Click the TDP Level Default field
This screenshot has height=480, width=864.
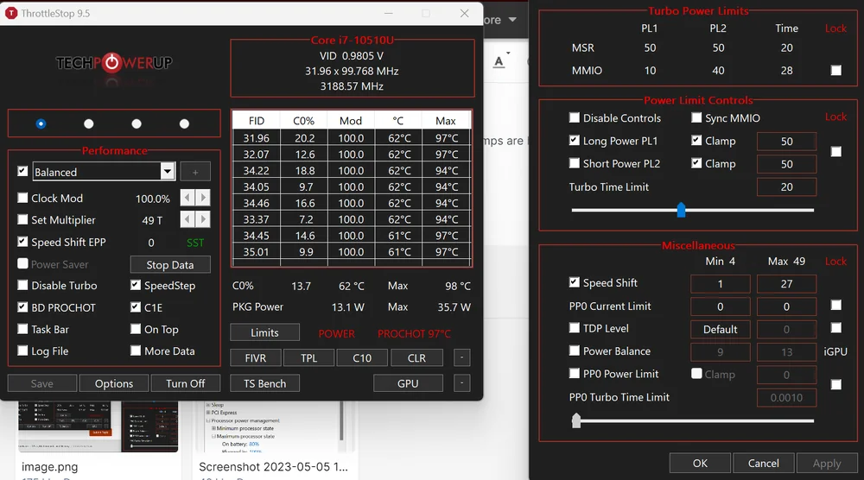point(721,329)
